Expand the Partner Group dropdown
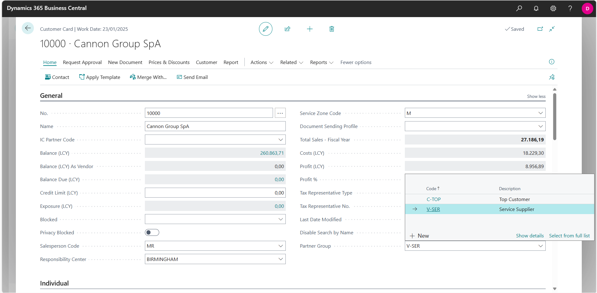Screen dimensions: 597x293 (540, 246)
